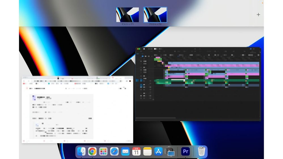
Task: Open Calendar showing December 11
Action: (x=136, y=151)
